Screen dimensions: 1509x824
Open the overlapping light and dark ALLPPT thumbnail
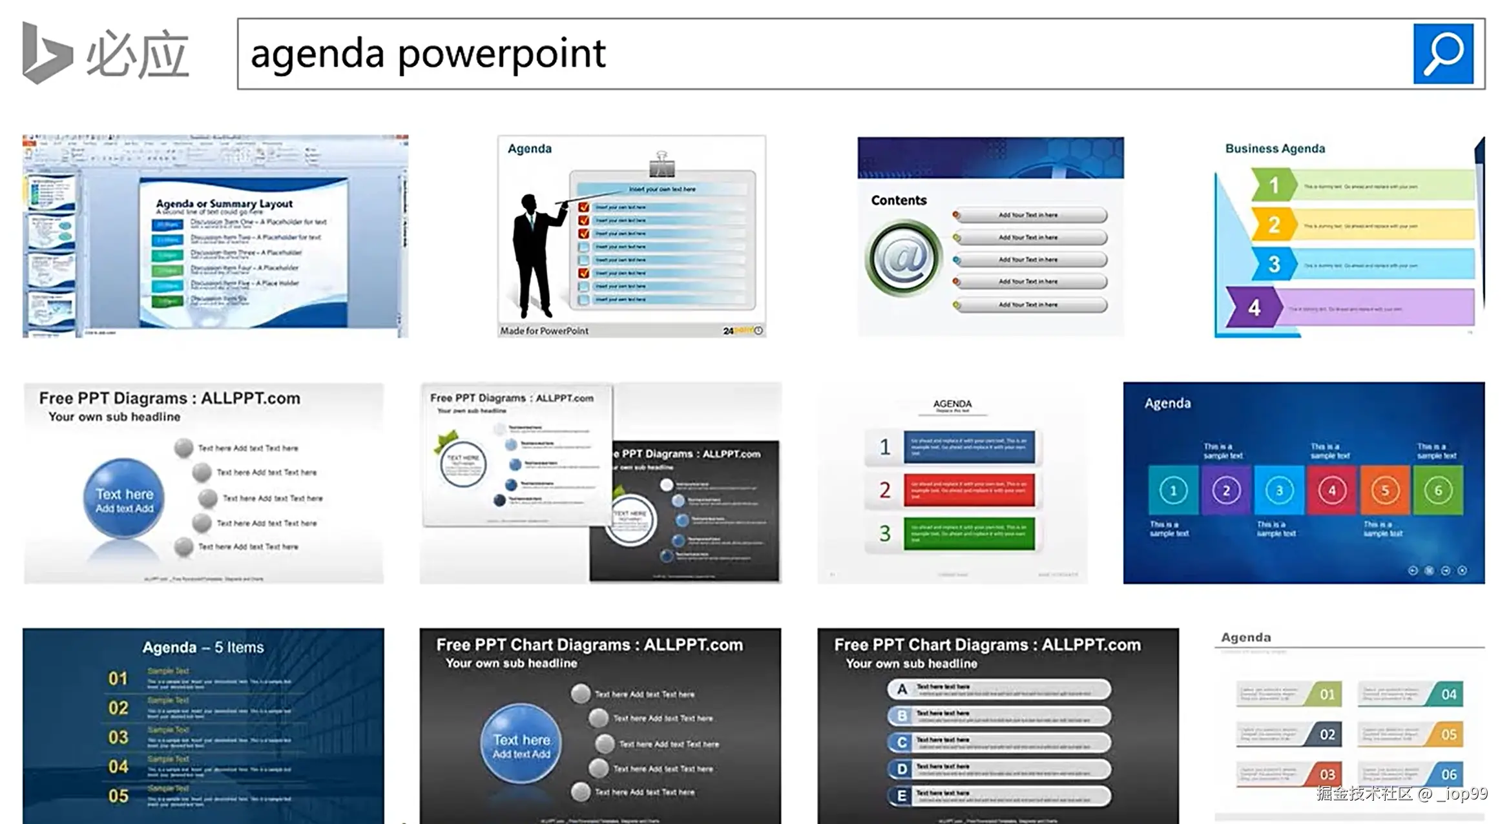[600, 483]
